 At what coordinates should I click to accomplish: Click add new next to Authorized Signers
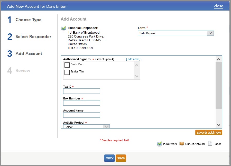tap(133, 59)
